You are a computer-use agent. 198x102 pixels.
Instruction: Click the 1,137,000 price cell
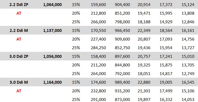tap(52, 30)
